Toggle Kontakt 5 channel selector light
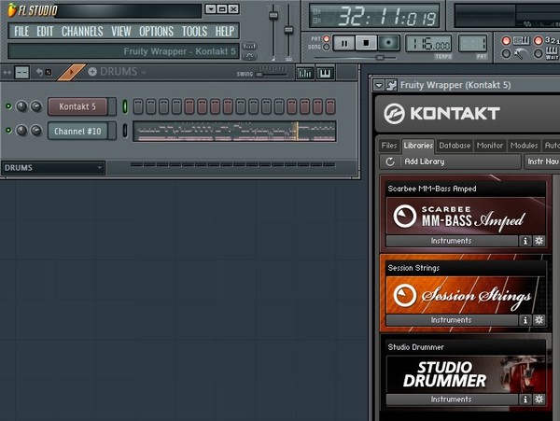This screenshot has width=560, height=421. point(125,106)
